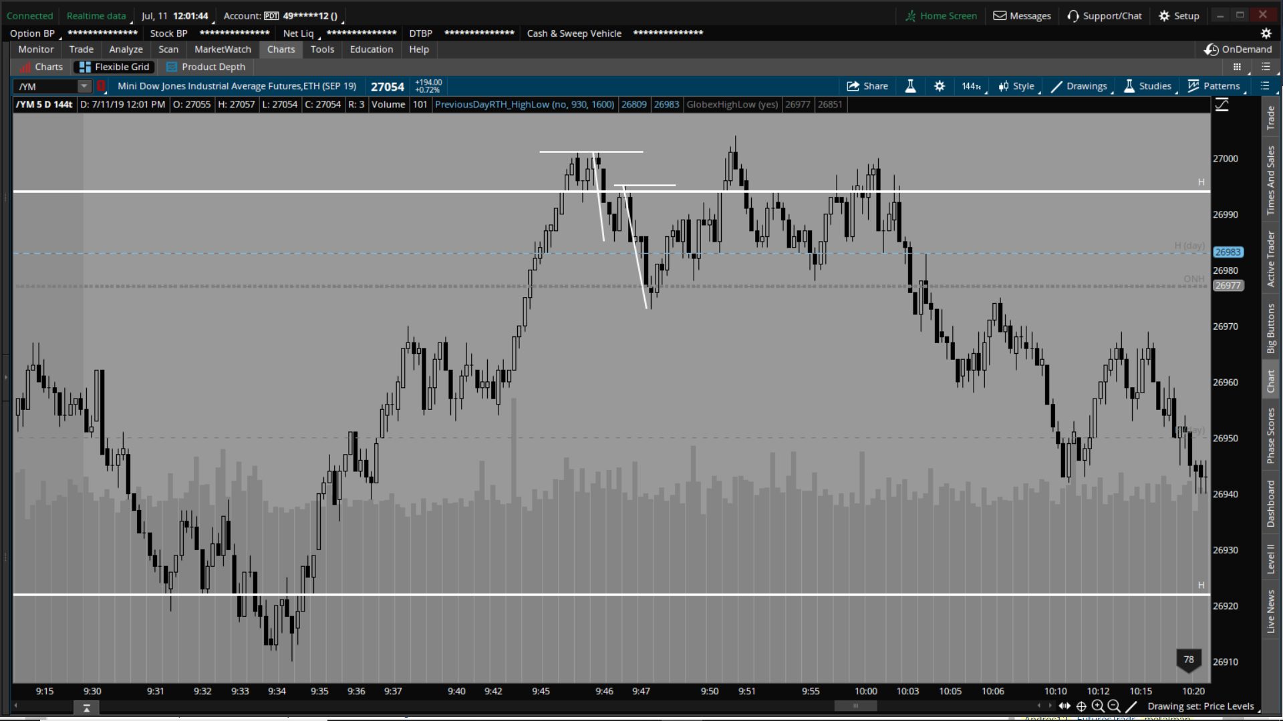Open chart settings gear icon in chart toolbar

click(x=940, y=86)
